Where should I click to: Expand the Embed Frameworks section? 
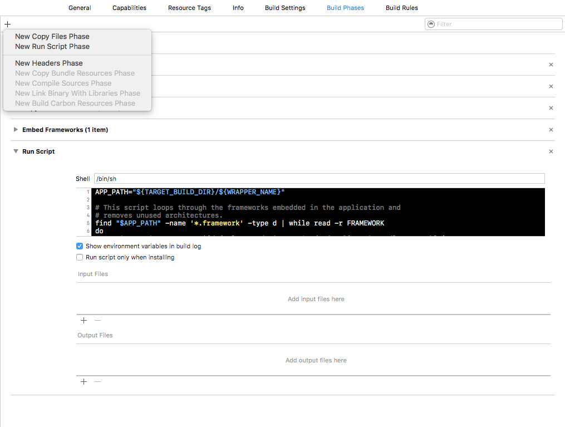(x=16, y=130)
